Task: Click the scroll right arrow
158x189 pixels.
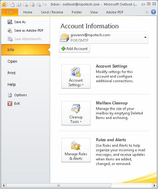Action: [154, 185]
